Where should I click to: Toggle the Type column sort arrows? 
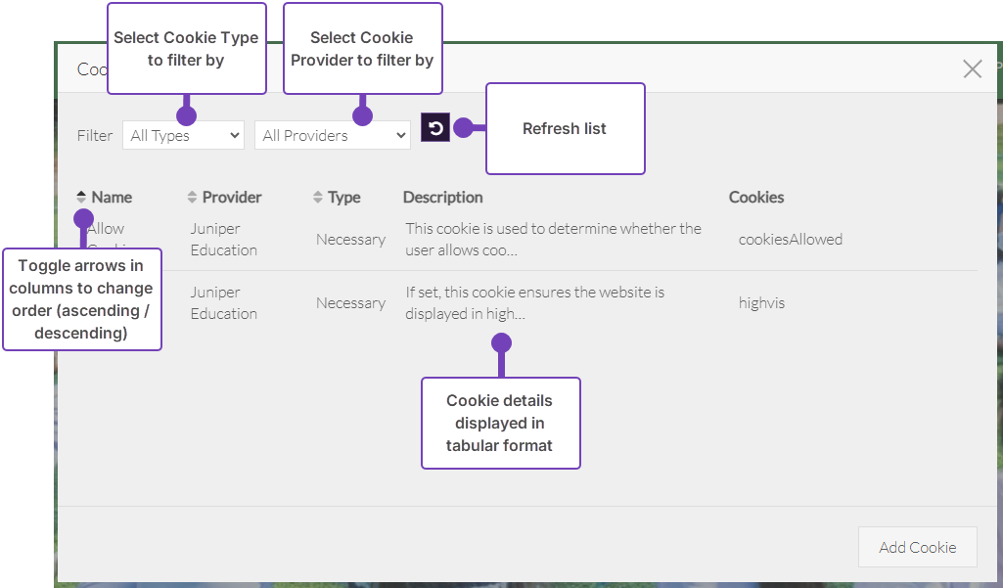click(318, 198)
